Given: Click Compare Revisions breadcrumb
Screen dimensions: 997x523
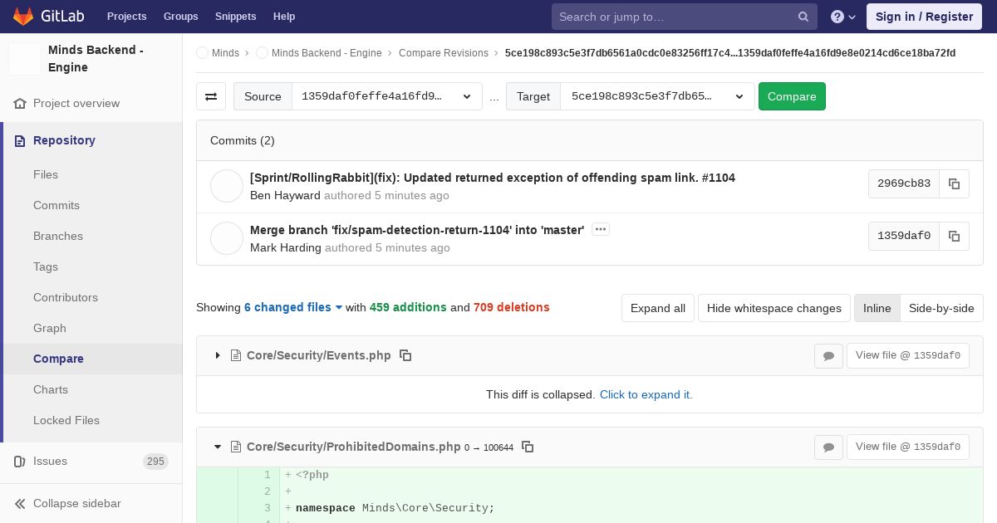Looking at the screenshot, I should (x=444, y=53).
